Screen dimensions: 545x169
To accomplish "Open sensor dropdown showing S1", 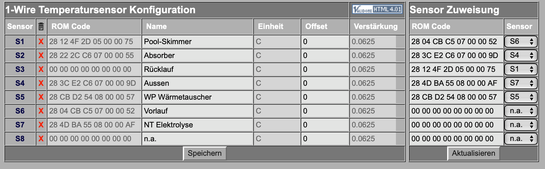I will coord(521,69).
